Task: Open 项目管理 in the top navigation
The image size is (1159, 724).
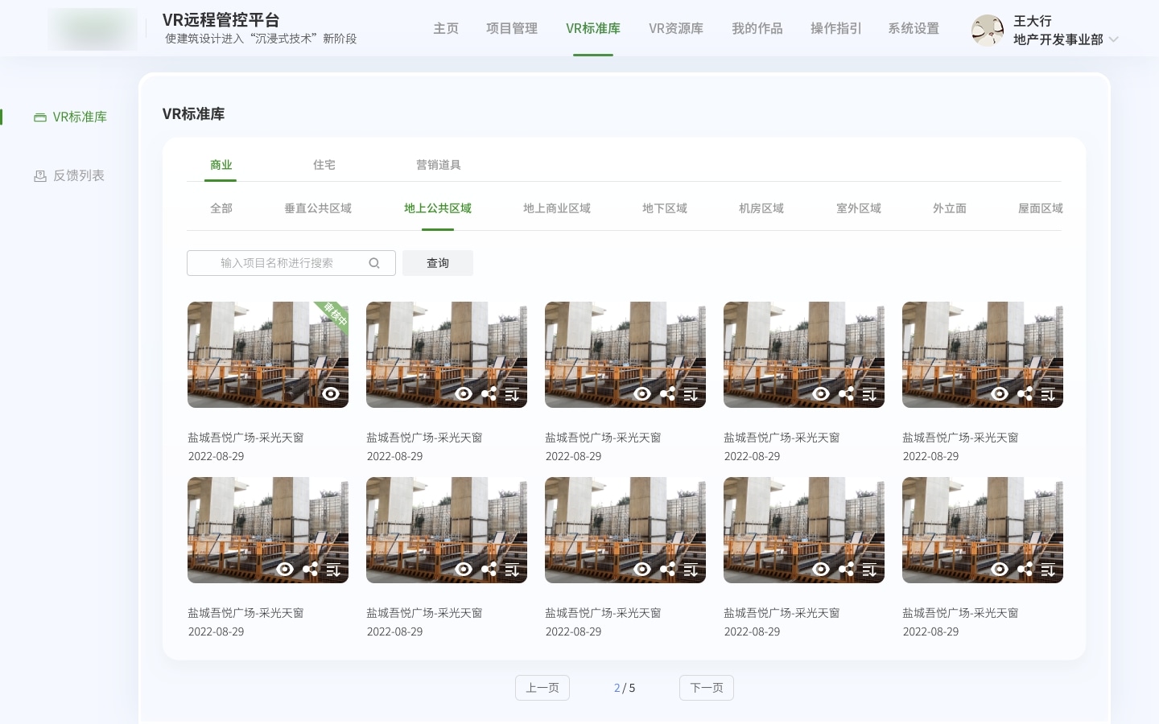Action: point(512,28)
